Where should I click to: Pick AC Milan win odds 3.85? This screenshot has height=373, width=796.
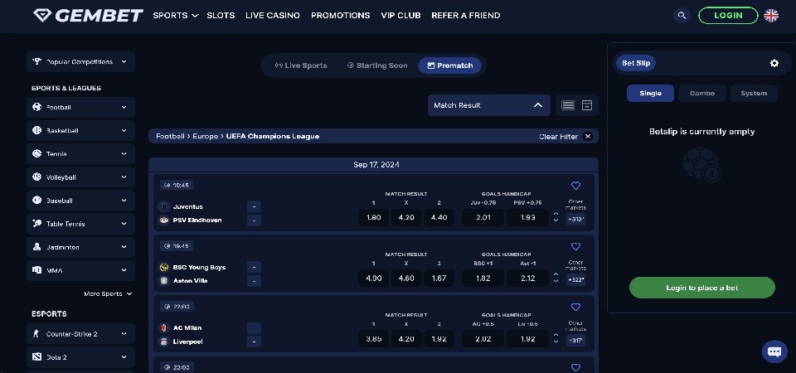374,338
